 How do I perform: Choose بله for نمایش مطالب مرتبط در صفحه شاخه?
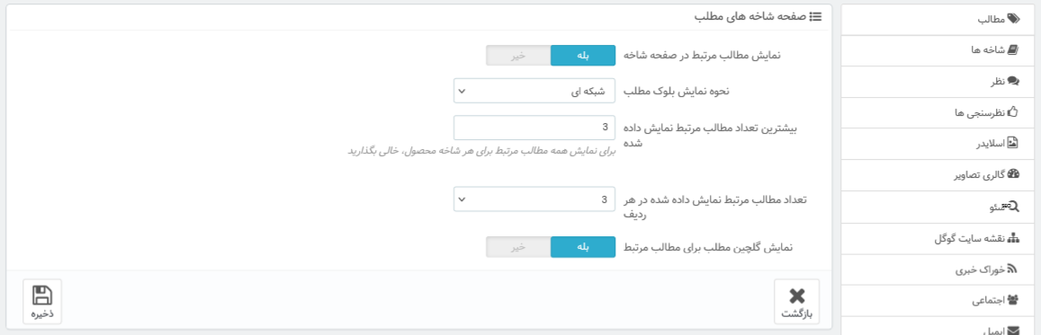(583, 56)
